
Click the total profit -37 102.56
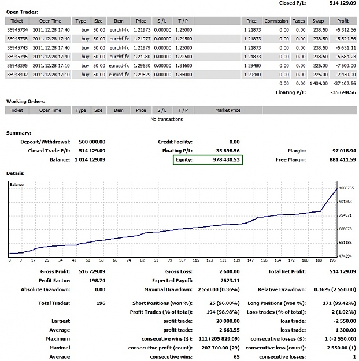click(x=345, y=84)
